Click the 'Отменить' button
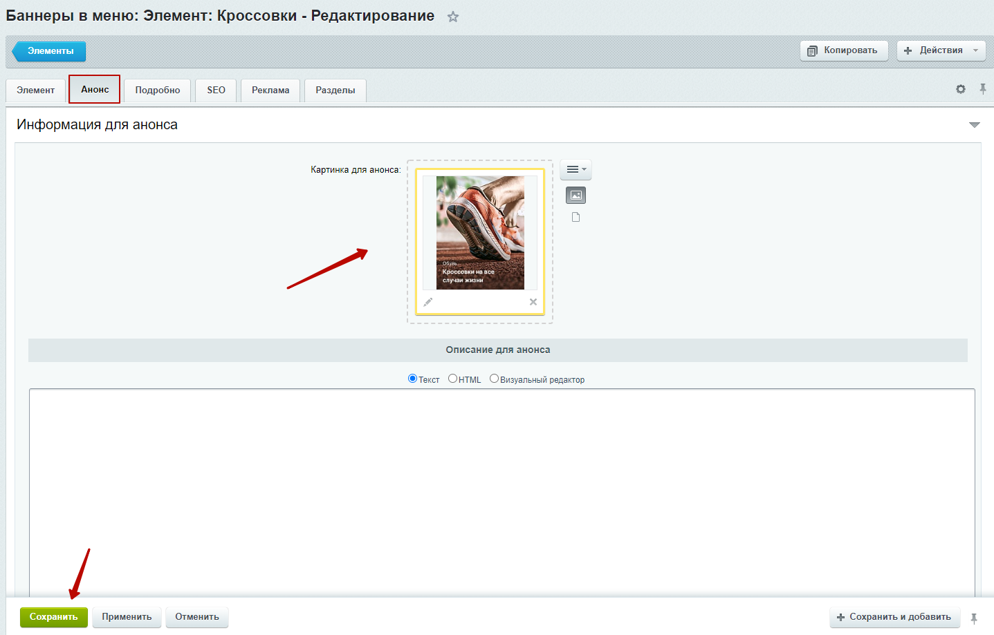994x635 pixels. click(197, 617)
